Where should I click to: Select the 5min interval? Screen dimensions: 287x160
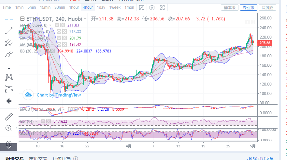pos(32,7)
